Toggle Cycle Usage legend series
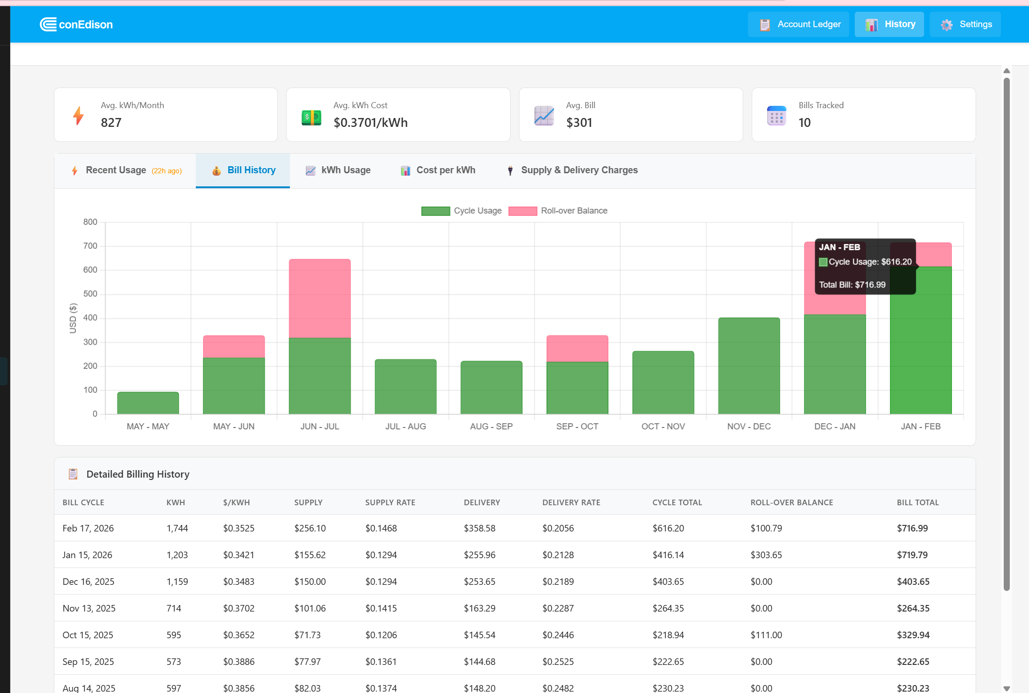Image resolution: width=1029 pixels, height=693 pixels. click(461, 211)
